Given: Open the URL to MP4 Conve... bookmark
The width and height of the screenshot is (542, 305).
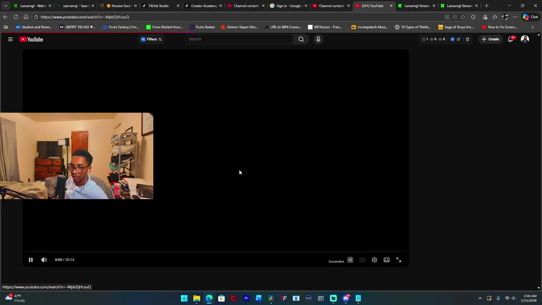Looking at the screenshot, I should coord(283,27).
